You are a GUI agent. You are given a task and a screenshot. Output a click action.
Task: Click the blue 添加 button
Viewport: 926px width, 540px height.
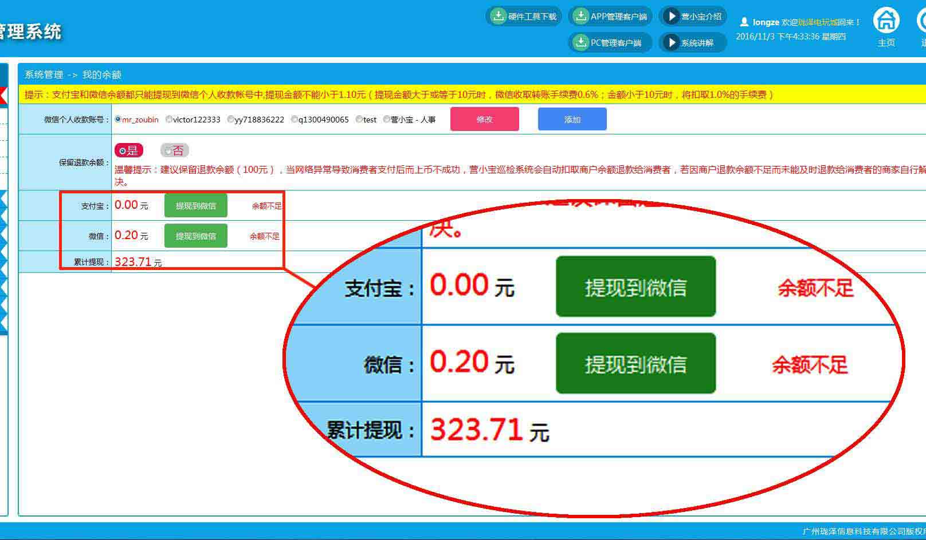572,119
